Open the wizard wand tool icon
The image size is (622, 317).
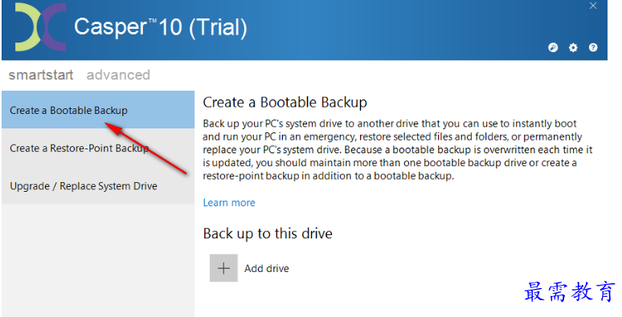coord(553,47)
